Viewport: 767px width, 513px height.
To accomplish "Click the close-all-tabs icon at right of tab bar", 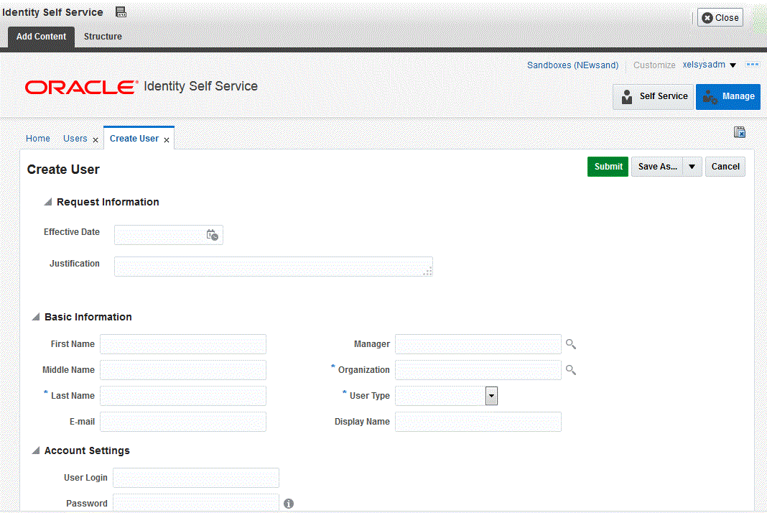I will pyautogui.click(x=739, y=132).
